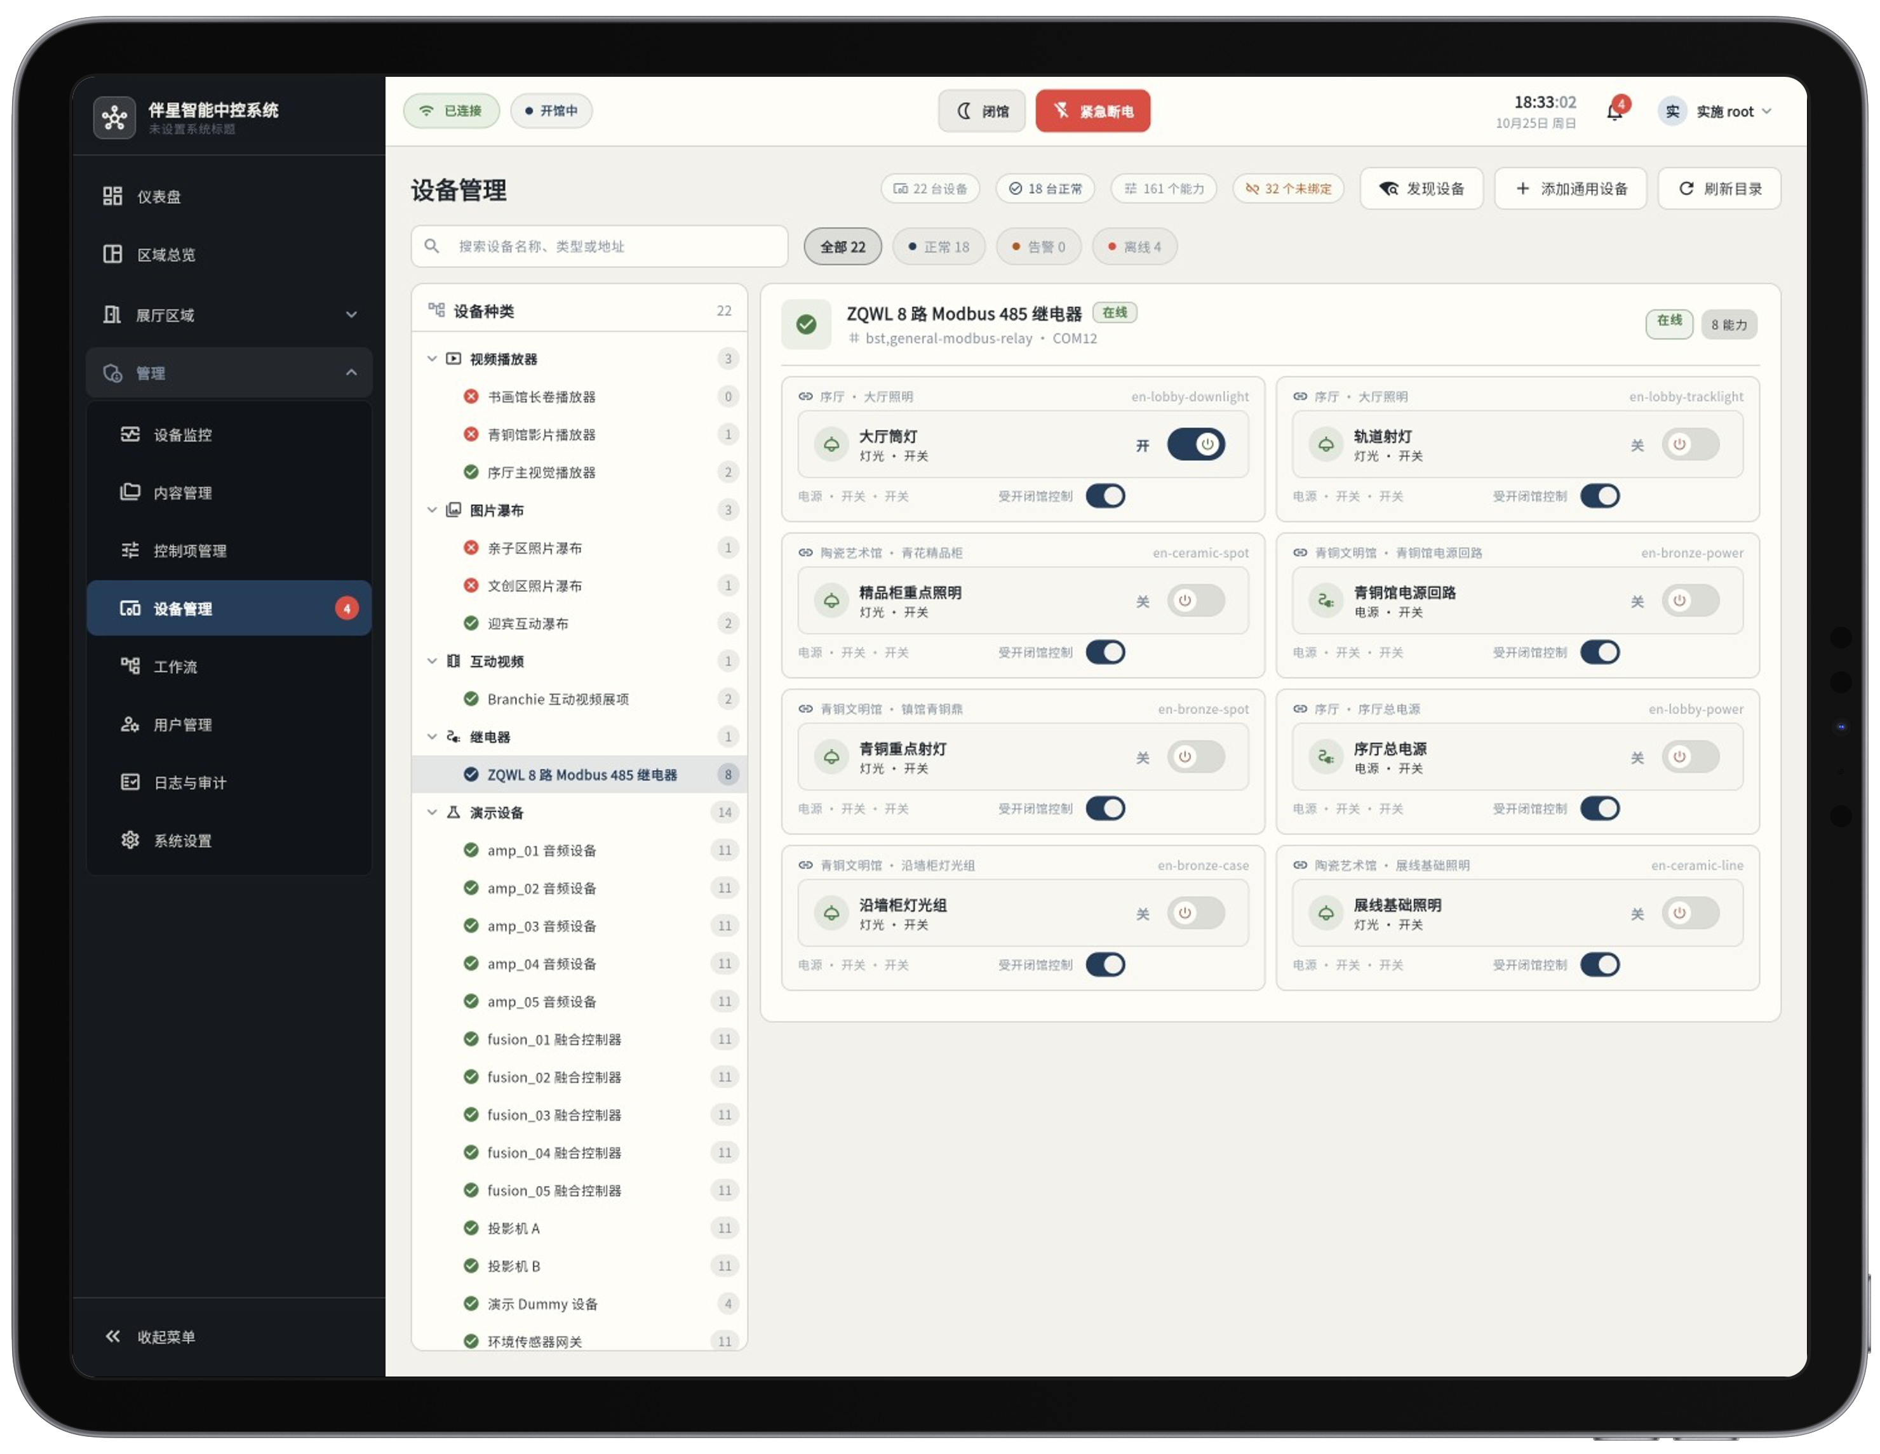Click the user avatar 实 icon
The width and height of the screenshot is (1880, 1454).
(1672, 112)
